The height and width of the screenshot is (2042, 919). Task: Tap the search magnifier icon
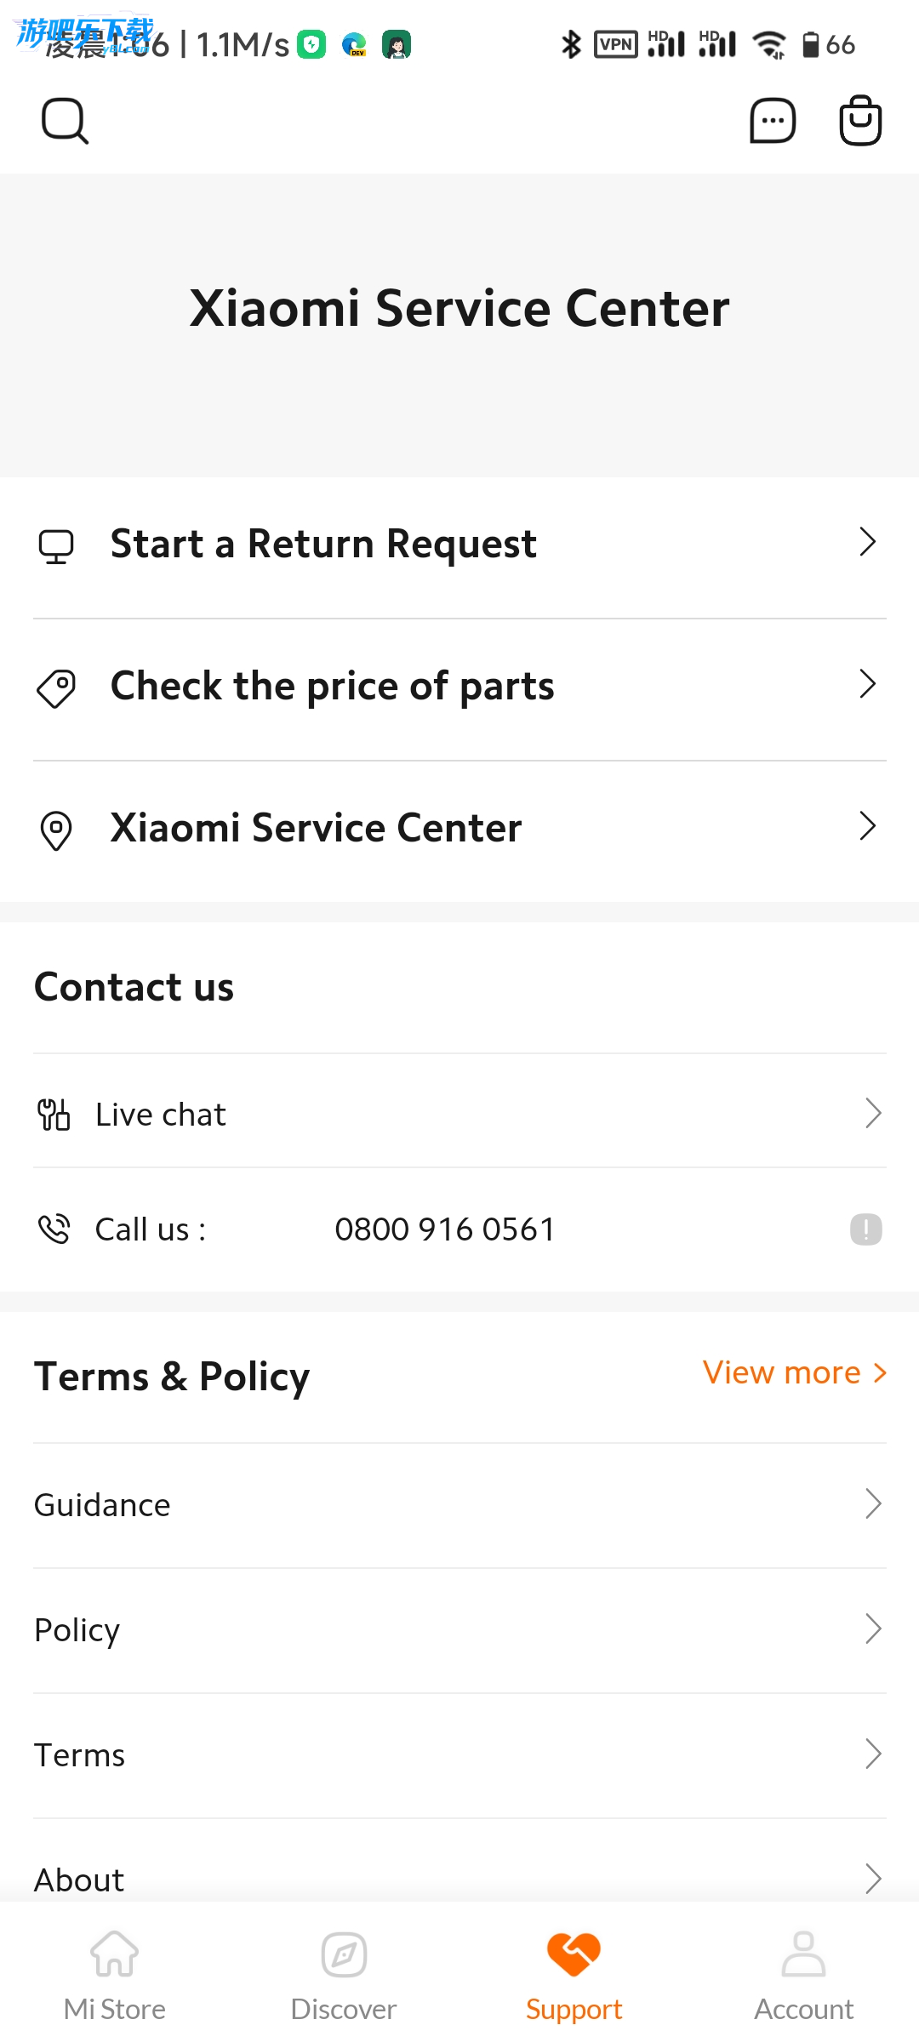tap(65, 121)
